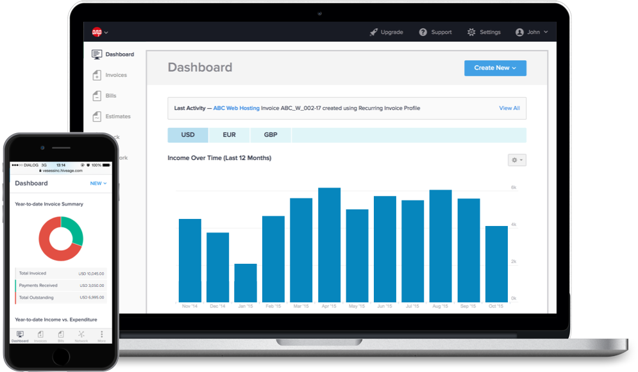Click the View All activity link
The image size is (638, 372).
pos(509,108)
